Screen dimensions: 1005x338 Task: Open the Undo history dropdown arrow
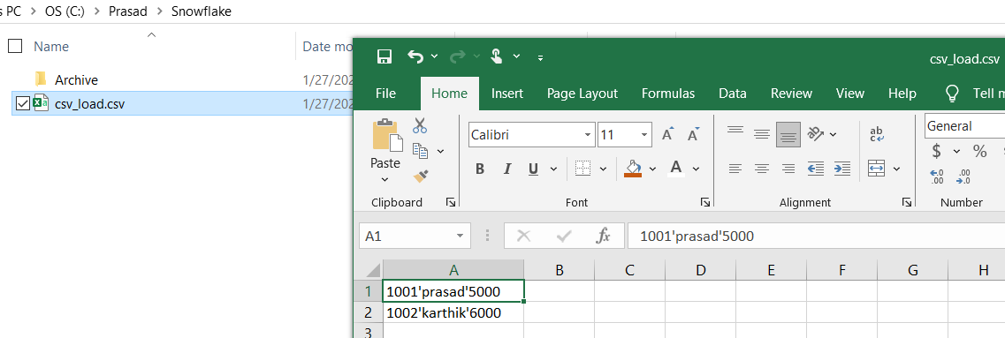coord(435,56)
